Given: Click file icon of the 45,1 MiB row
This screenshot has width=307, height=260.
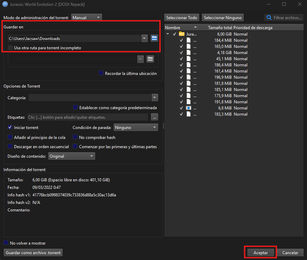Looking at the screenshot, I should [x=188, y=59].
